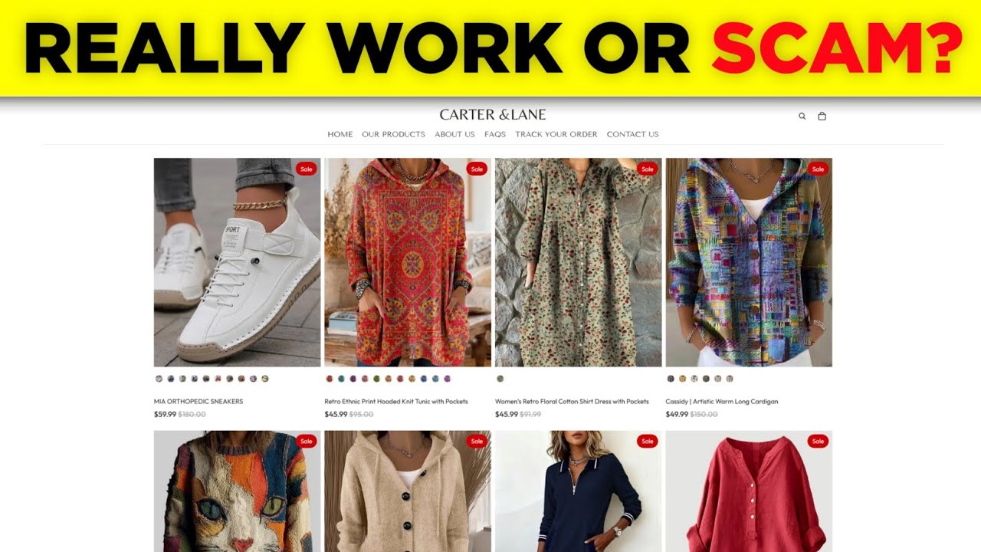The width and height of the screenshot is (981, 552).
Task: Open the search icon in header
Action: click(x=802, y=117)
